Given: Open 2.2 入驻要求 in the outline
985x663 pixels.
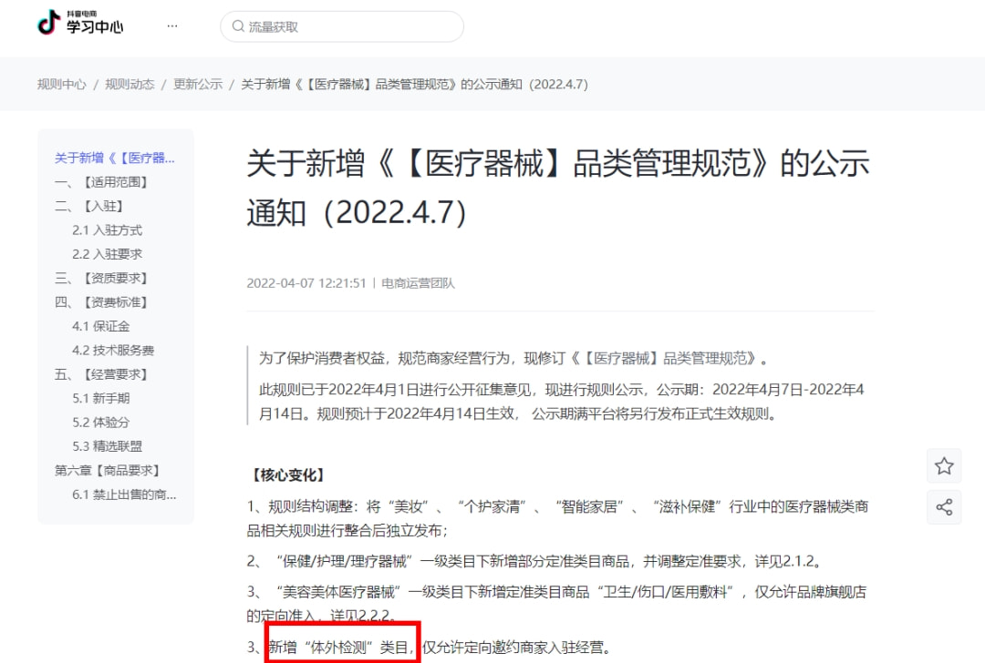Looking at the screenshot, I should pyautogui.click(x=98, y=253).
